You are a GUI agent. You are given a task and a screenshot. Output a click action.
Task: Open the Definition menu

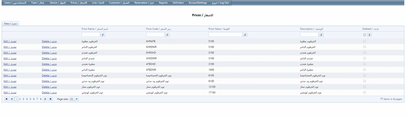click(x=178, y=3)
